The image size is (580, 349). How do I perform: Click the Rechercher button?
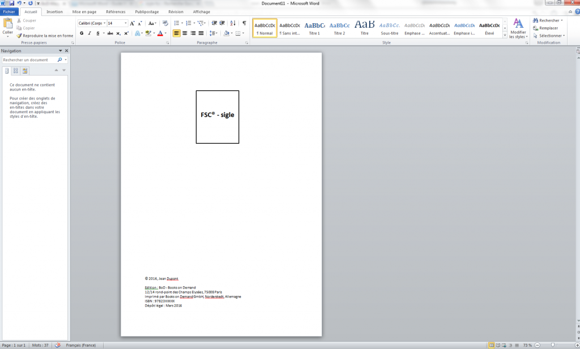(x=548, y=21)
